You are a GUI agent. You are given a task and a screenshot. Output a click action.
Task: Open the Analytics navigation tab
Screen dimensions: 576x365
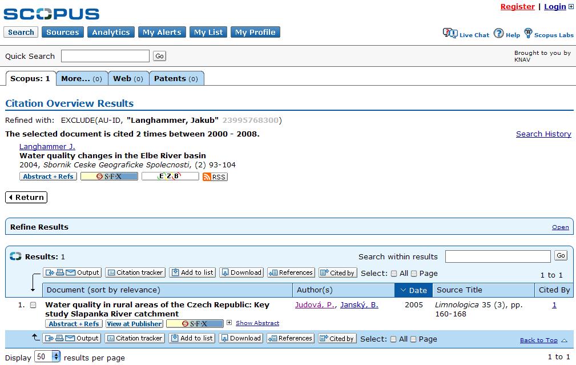(111, 33)
